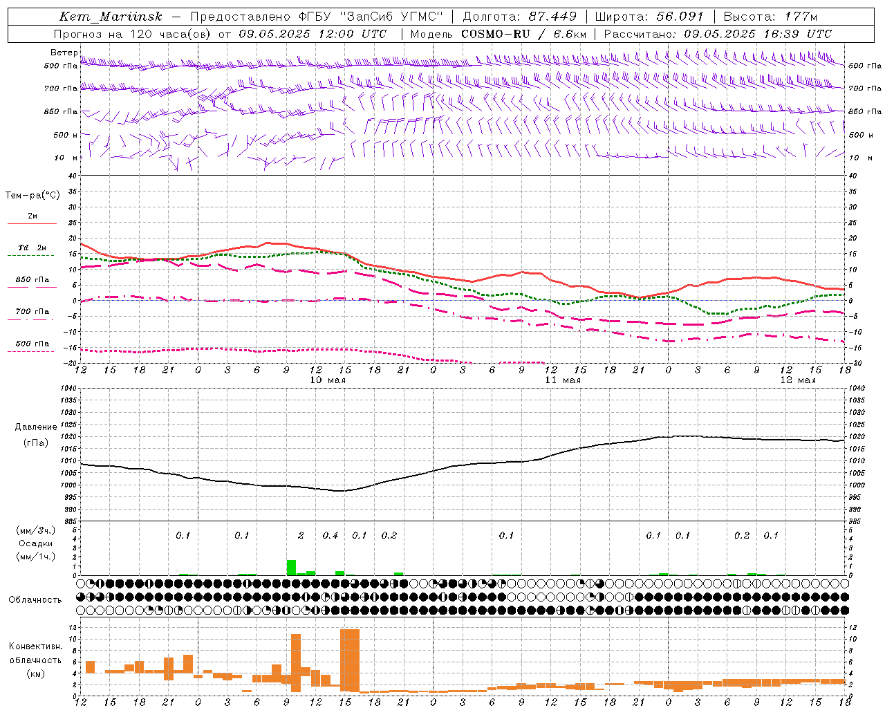This screenshot has width=885, height=708.
Task: Click the '500 гПа' temperature legend entry
Action: (x=32, y=344)
